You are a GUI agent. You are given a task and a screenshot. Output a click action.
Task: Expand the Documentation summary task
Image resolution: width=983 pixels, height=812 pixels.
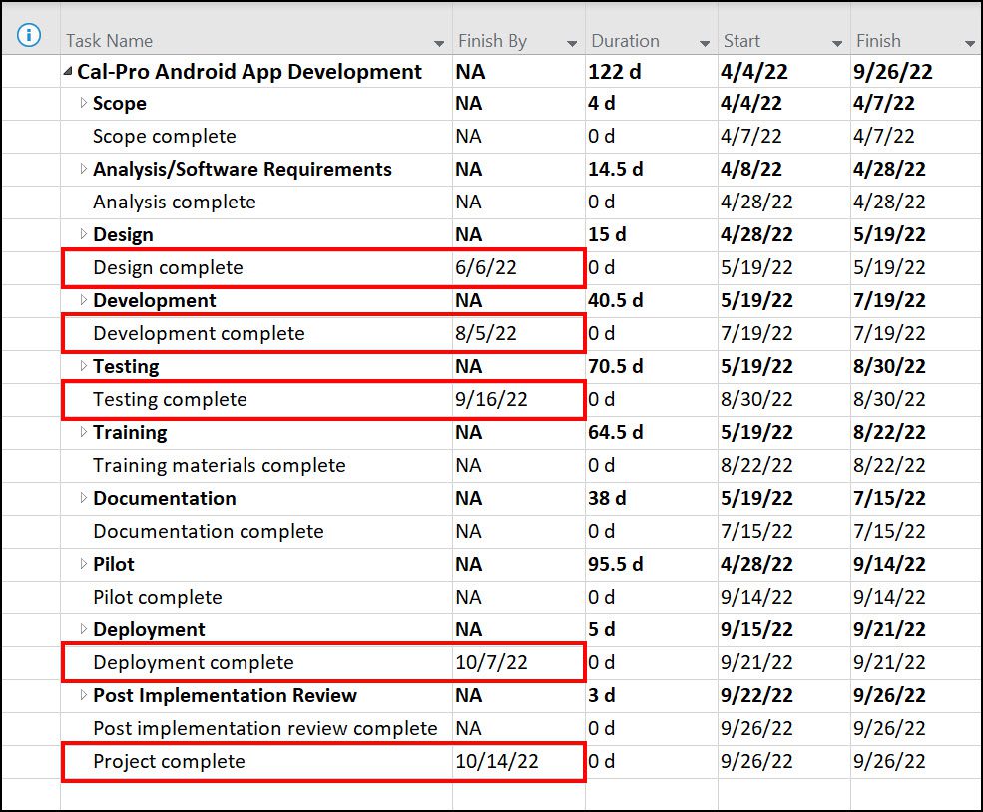click(x=84, y=498)
